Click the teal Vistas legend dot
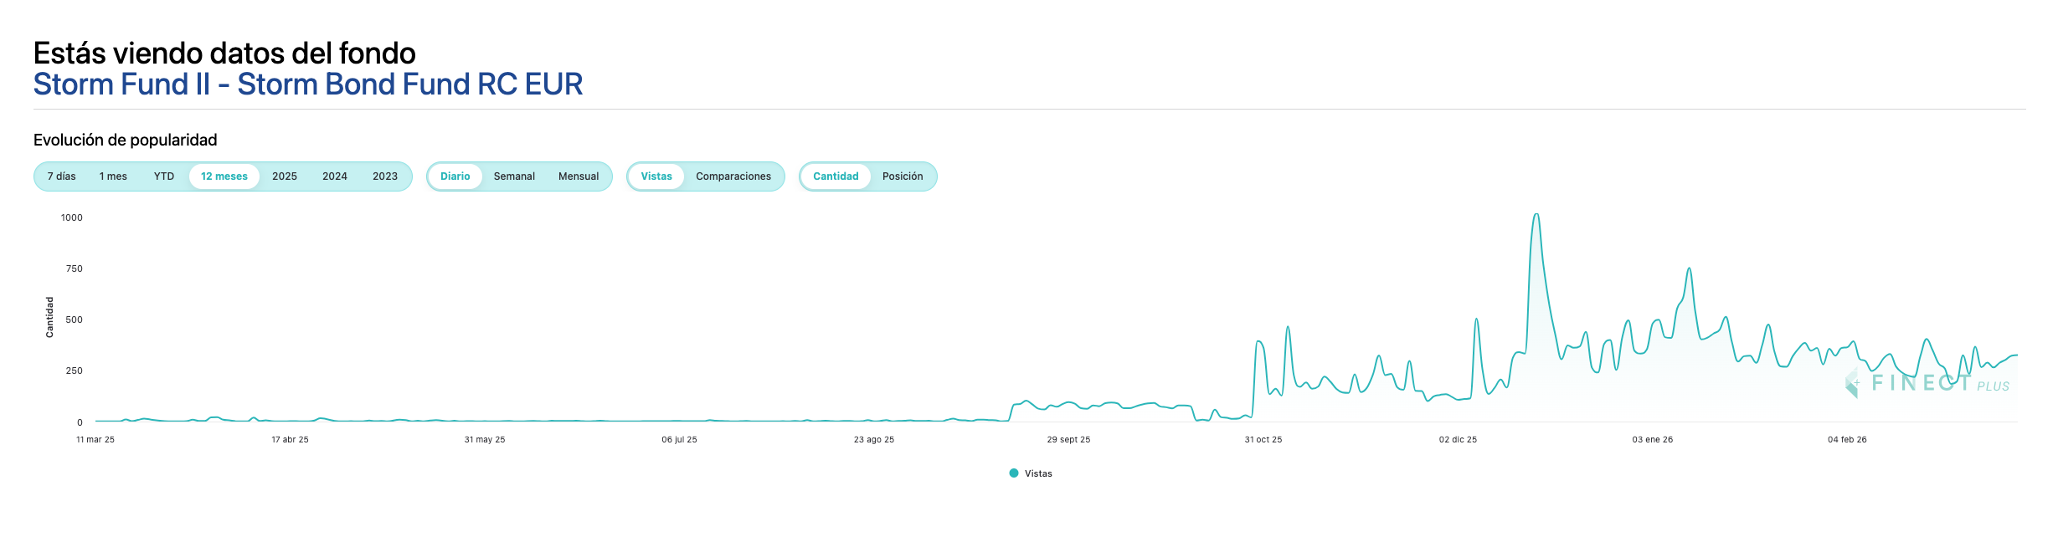 click(1014, 473)
